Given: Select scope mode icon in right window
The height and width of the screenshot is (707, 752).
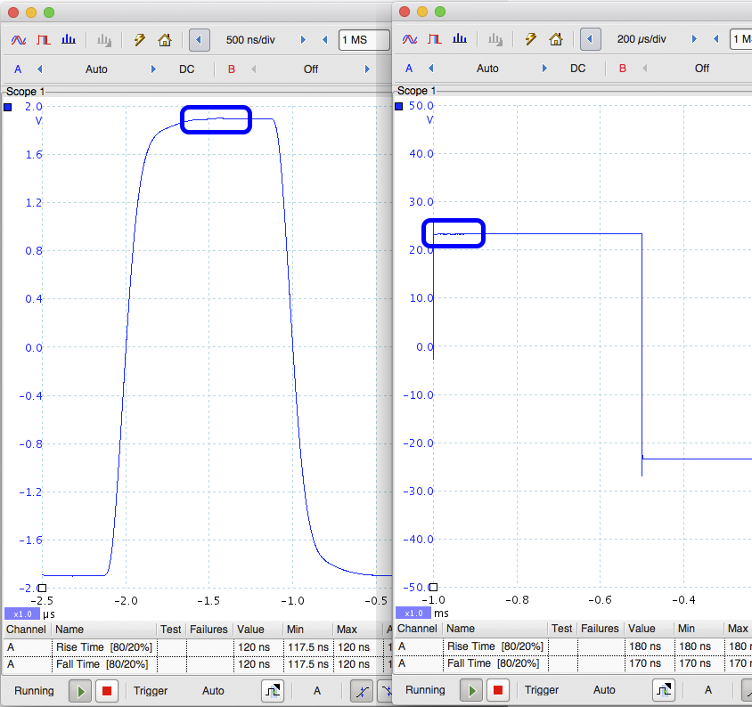Looking at the screenshot, I should (410, 39).
